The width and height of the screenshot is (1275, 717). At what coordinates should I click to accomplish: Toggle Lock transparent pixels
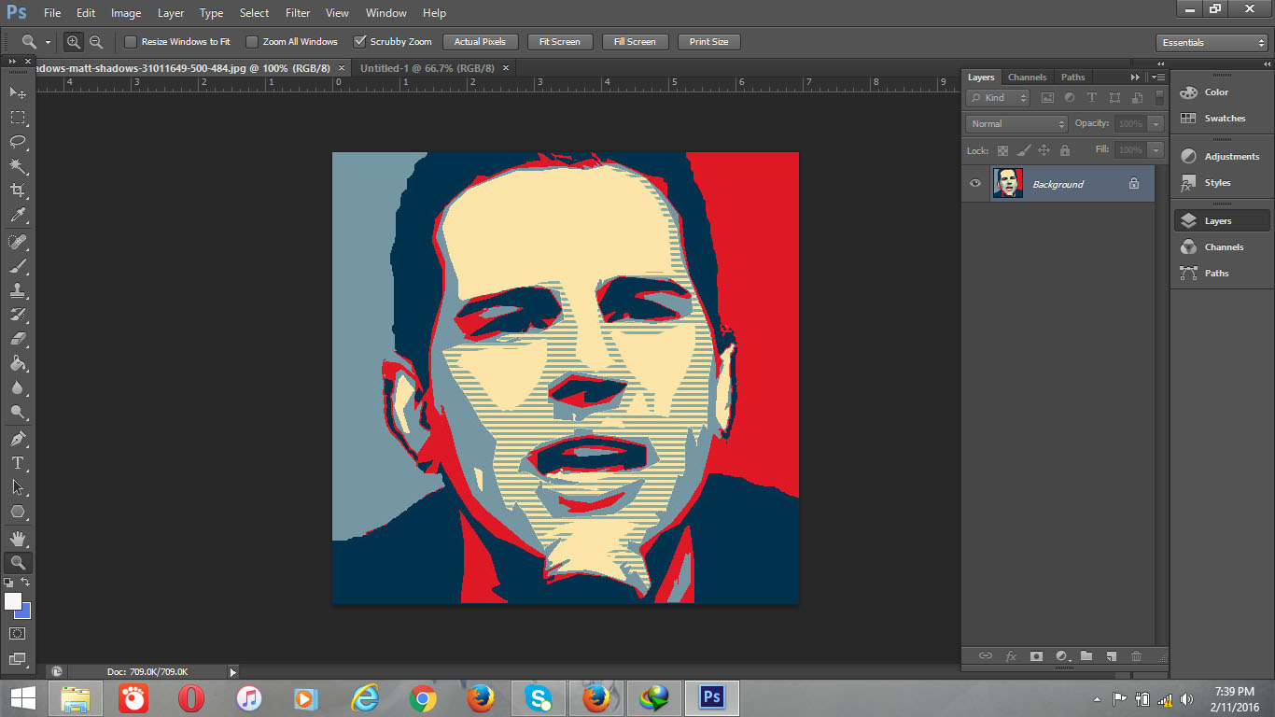[1002, 150]
